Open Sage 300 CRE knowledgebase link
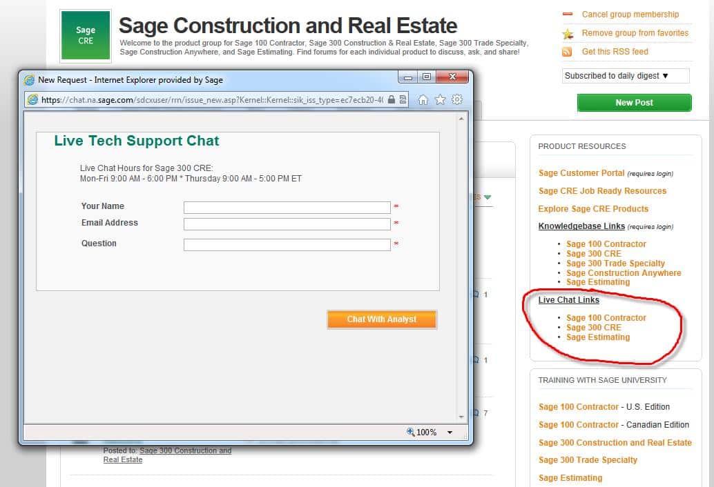The height and width of the screenshot is (487, 714). pos(594,254)
